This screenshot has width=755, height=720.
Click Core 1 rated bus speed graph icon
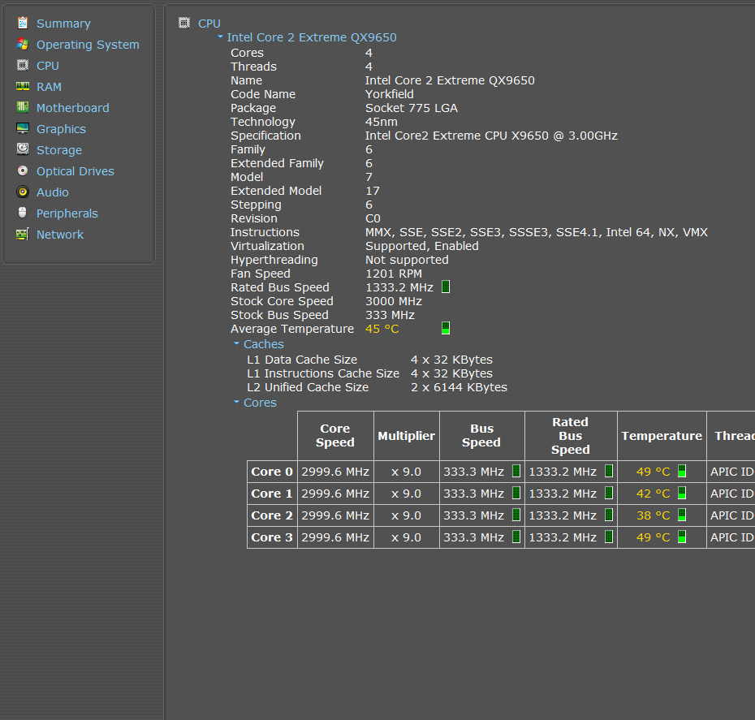(609, 493)
